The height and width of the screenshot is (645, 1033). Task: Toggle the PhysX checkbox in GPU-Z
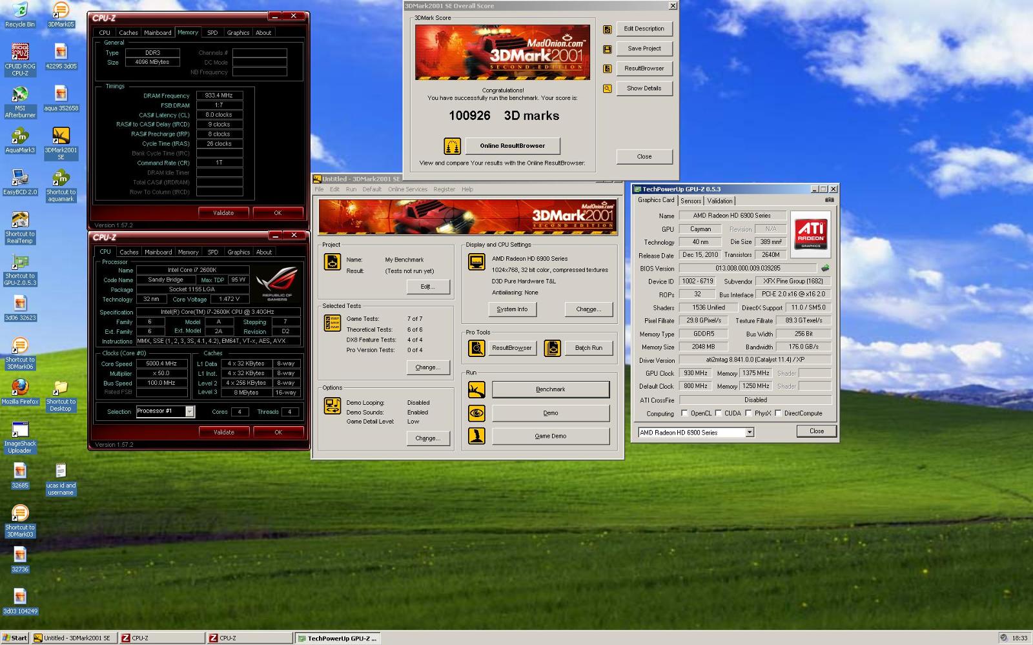748,413
